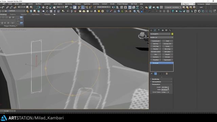This screenshot has height=122, width=217.
Task: Open the Modifier List dropdown
Action: coord(161,37)
